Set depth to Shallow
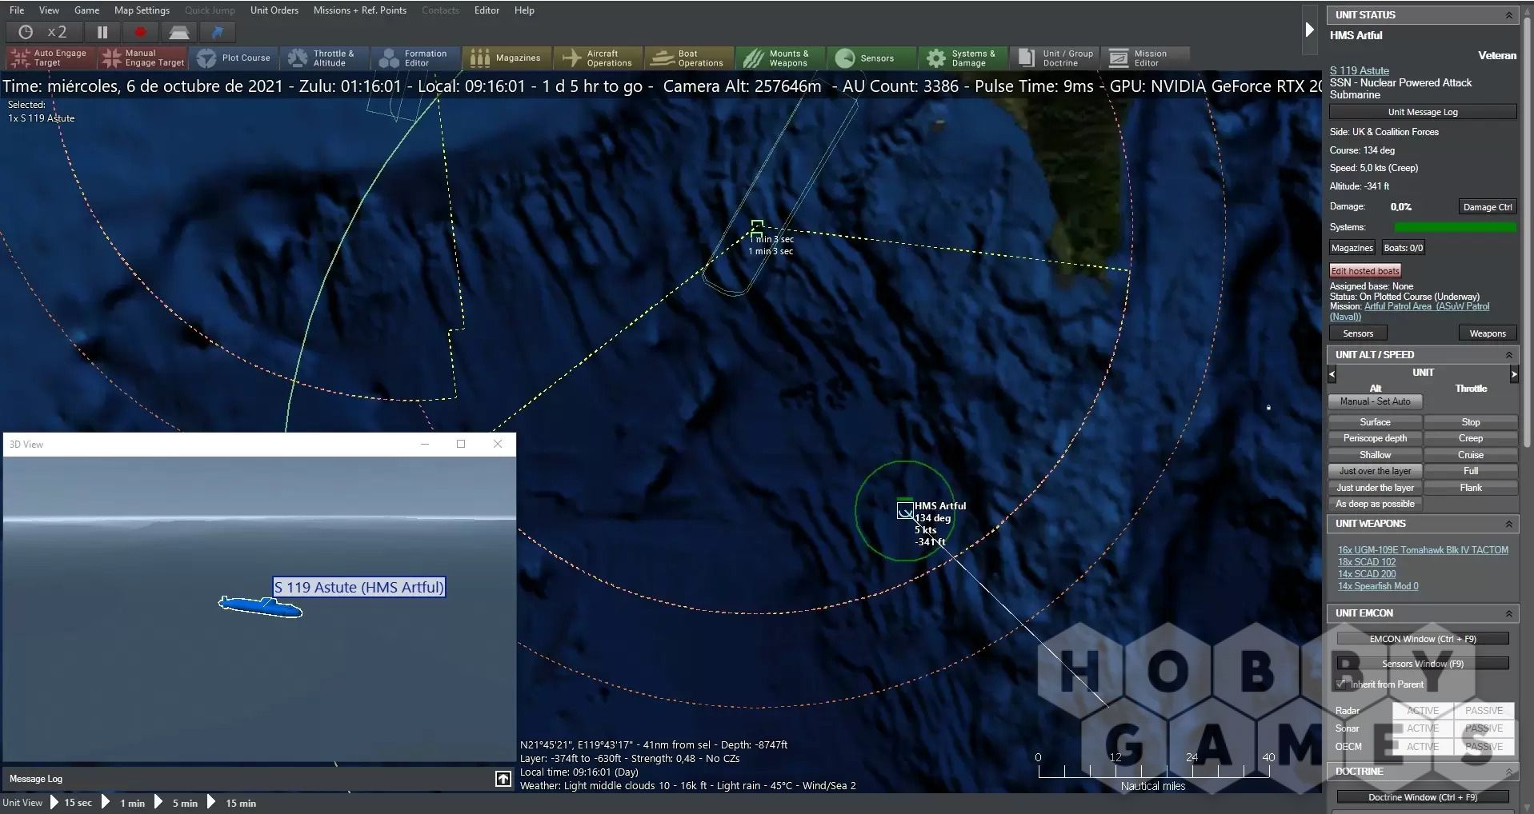Image resolution: width=1534 pixels, height=814 pixels. click(1375, 455)
